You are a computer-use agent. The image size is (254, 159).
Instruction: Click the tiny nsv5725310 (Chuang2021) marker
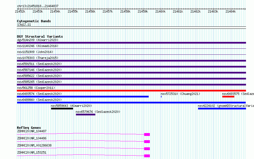point(161,97)
